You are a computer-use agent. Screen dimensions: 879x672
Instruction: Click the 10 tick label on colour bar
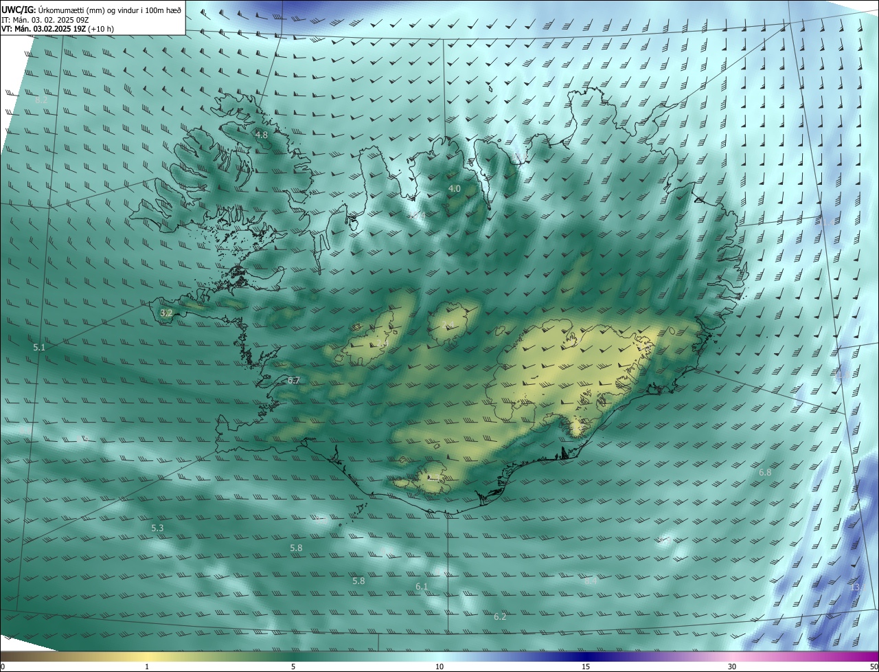(439, 667)
